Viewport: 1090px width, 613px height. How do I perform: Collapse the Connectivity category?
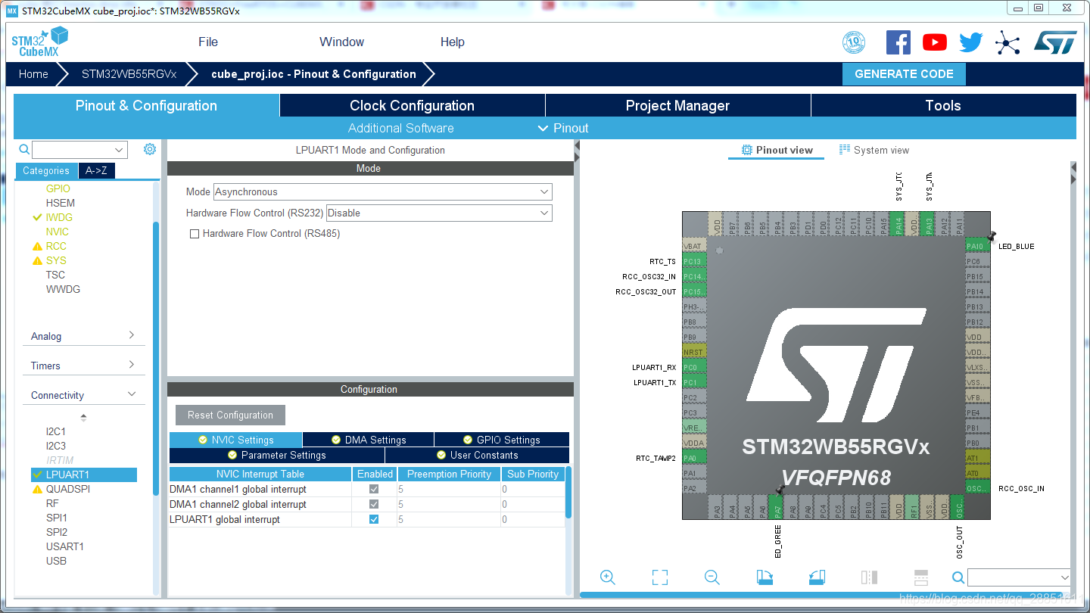pyautogui.click(x=83, y=395)
